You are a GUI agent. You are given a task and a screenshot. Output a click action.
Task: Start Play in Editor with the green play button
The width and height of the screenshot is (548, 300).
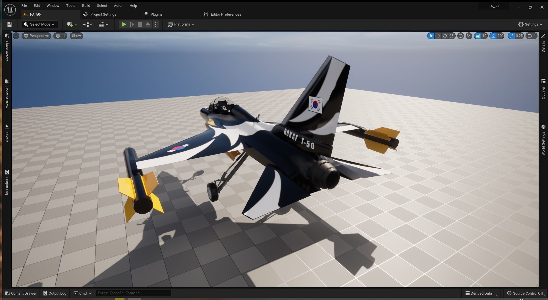124,24
